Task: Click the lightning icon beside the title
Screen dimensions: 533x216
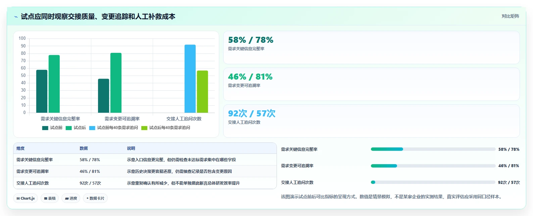Action: pos(16,17)
